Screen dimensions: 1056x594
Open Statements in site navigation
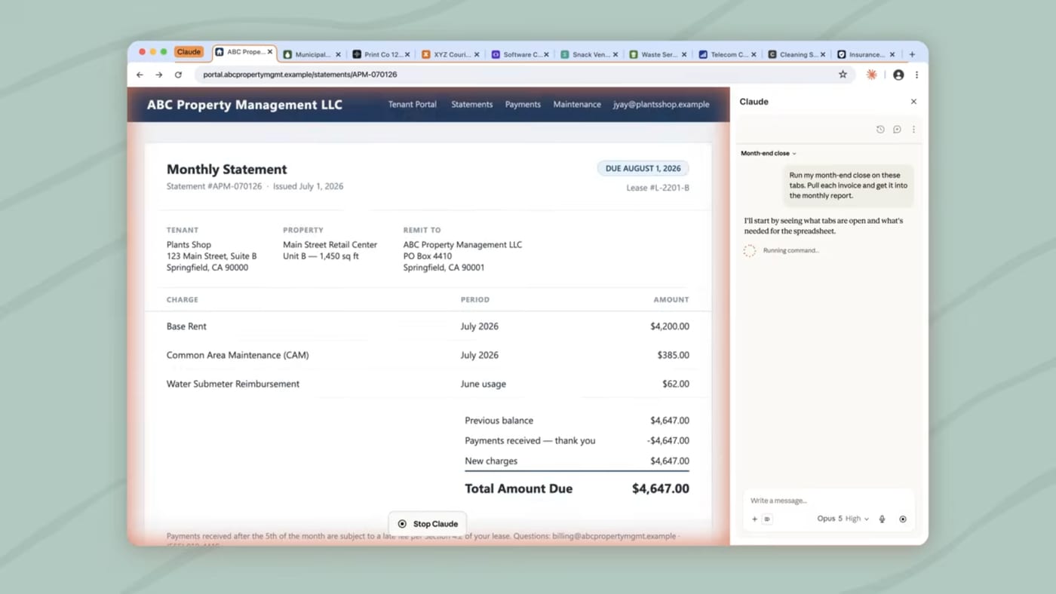(471, 105)
